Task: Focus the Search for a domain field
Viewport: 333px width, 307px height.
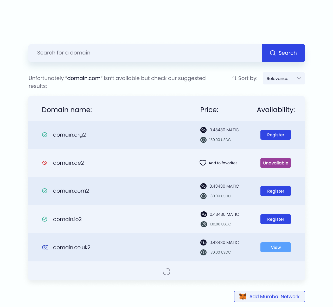Action: [145, 53]
